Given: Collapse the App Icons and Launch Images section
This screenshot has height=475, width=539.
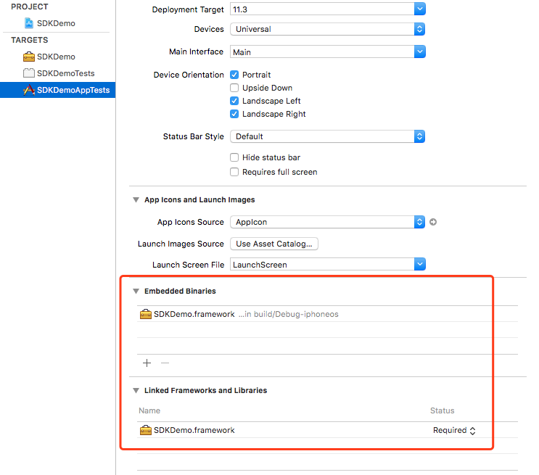Looking at the screenshot, I should pos(136,199).
